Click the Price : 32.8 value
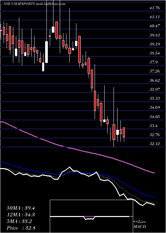This screenshot has width=166, height=233. 21,228
